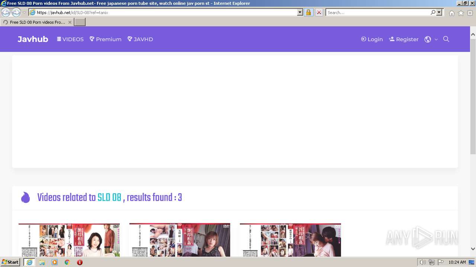Launch Opera from the taskbar

coord(80,262)
